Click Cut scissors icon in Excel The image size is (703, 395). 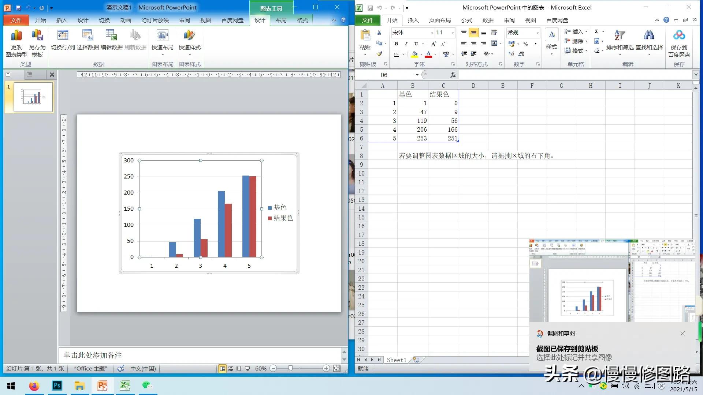pos(379,33)
